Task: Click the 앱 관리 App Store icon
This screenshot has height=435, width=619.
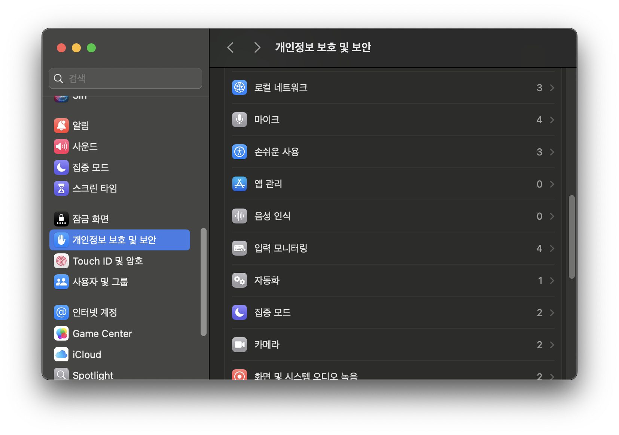Action: pyautogui.click(x=240, y=184)
